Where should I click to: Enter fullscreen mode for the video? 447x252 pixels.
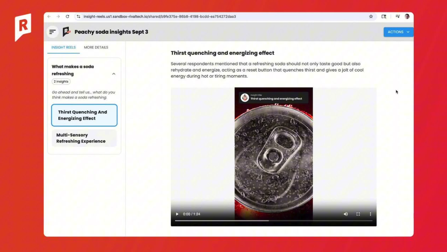(x=358, y=214)
